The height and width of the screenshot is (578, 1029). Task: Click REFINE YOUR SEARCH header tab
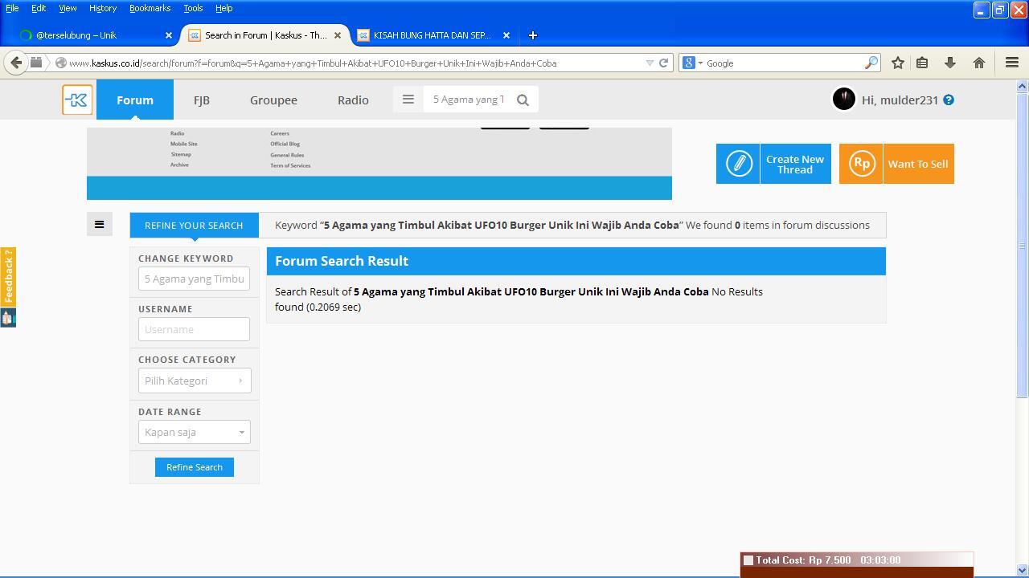[194, 225]
